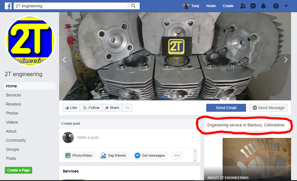Click the scroll up arrow in post options
The width and height of the screenshot is (297, 181).
195,151
